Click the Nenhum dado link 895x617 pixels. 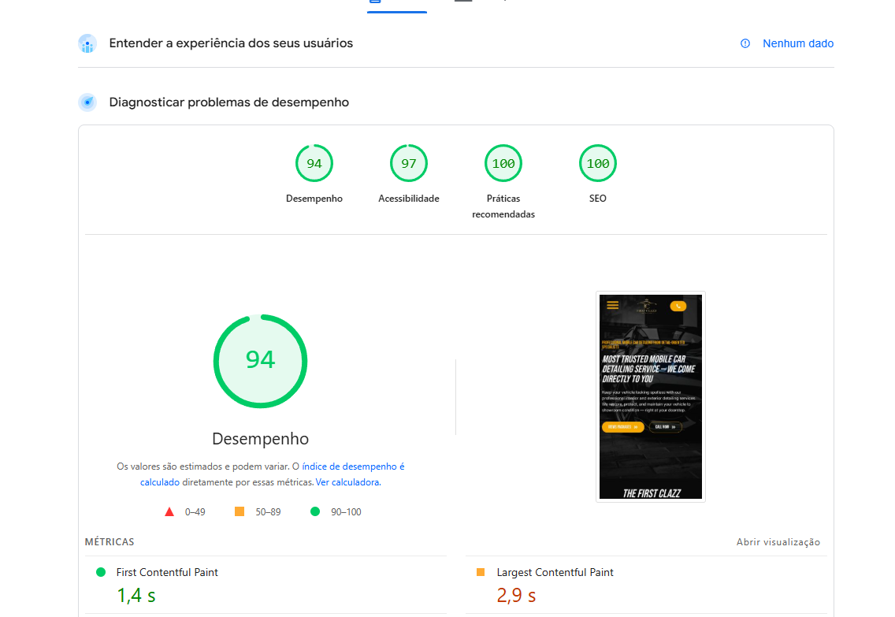(x=797, y=43)
